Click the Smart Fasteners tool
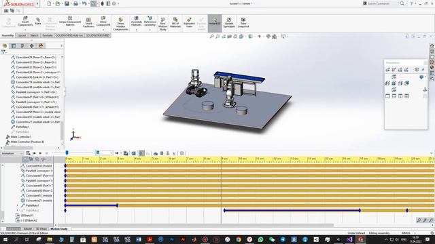 click(88, 22)
